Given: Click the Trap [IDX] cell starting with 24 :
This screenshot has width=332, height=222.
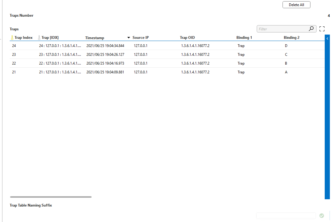Looking at the screenshot, I should pos(60,46).
